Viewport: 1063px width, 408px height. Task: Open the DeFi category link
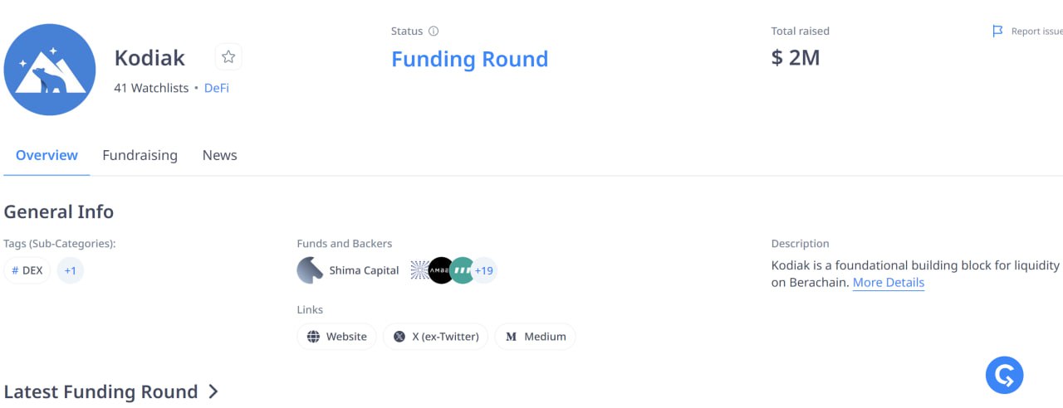pos(217,88)
